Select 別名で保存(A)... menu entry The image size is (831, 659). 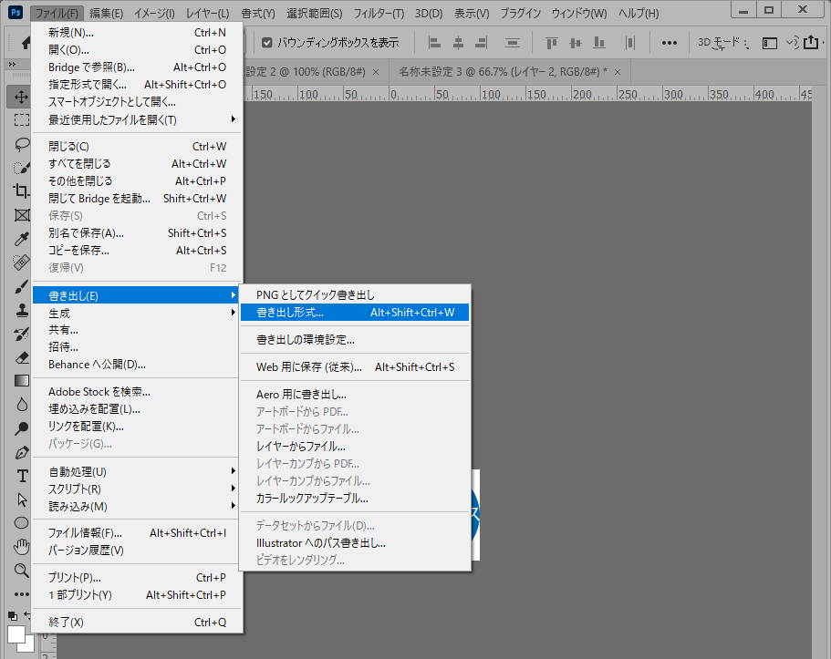(x=137, y=233)
